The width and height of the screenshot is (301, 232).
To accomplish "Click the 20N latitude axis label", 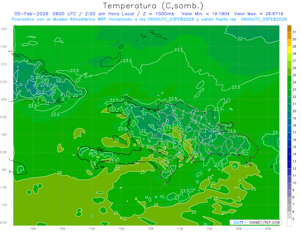I will tap(4, 99).
